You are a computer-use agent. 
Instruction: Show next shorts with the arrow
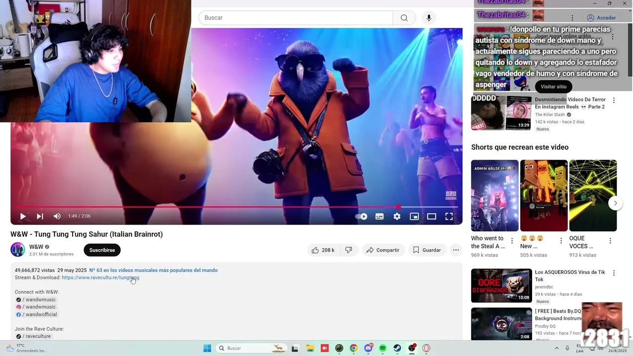615,203
